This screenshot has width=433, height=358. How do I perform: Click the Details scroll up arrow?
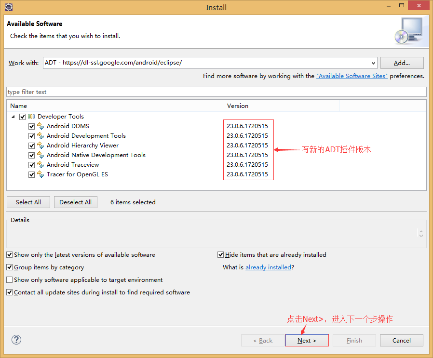(x=421, y=231)
